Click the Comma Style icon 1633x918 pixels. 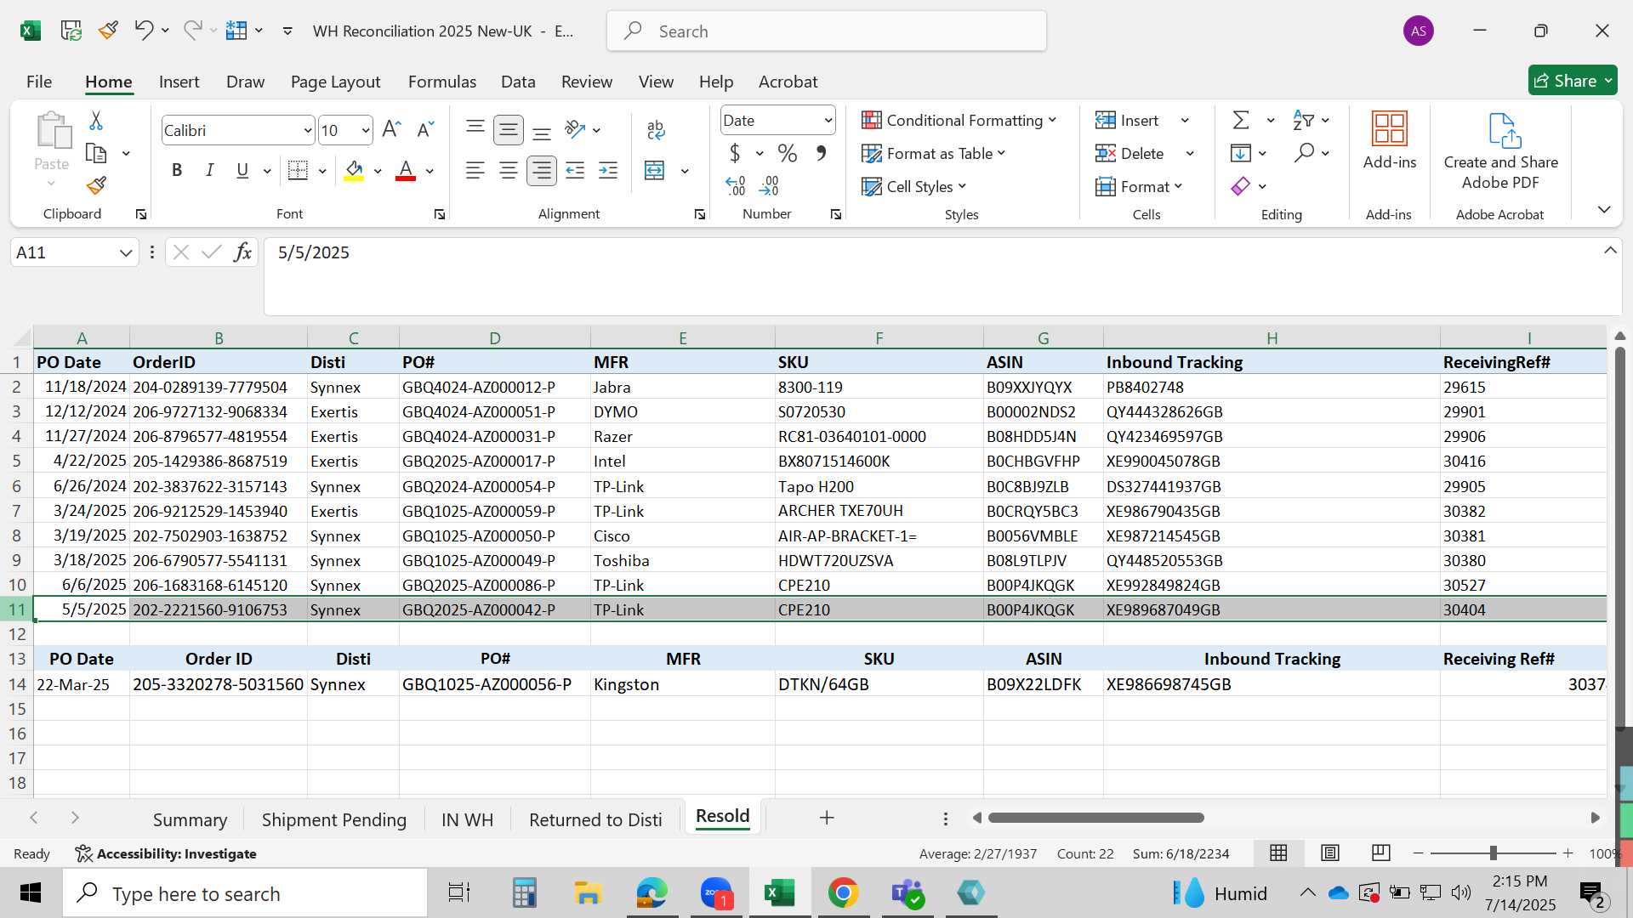coord(821,154)
